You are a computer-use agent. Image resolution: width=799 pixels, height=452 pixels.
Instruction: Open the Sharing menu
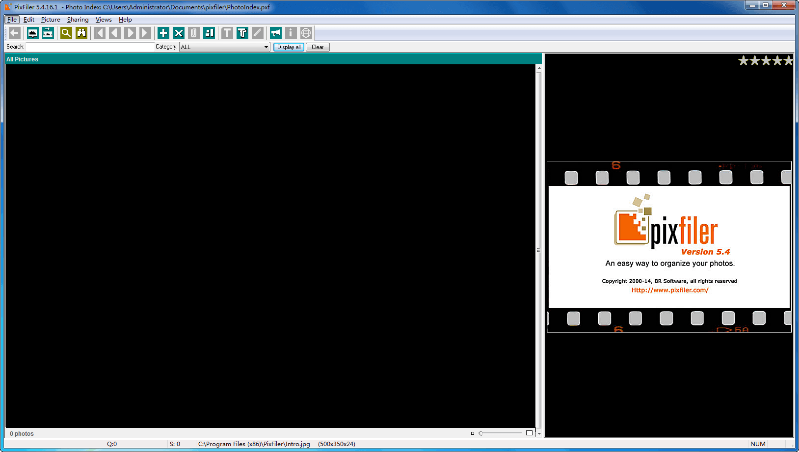tap(78, 20)
